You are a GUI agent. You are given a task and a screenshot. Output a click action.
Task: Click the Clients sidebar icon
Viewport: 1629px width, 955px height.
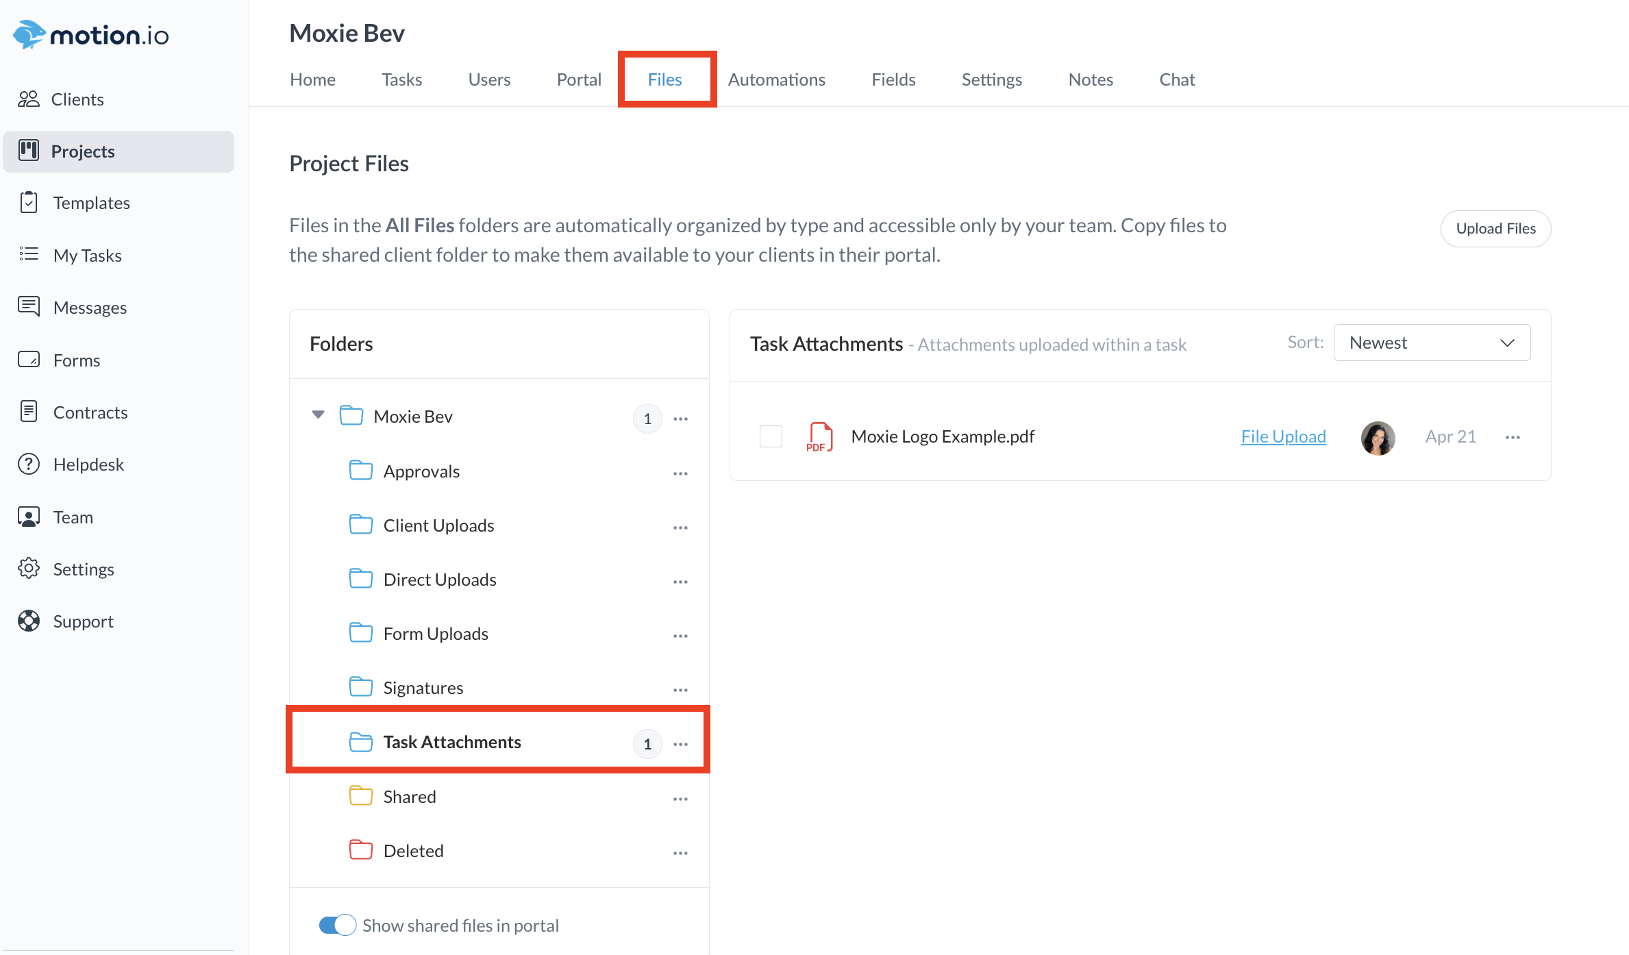pos(28,99)
